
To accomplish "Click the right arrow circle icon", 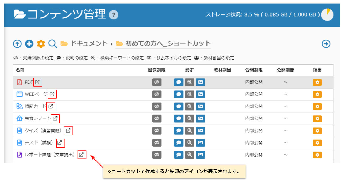I will point(326,44).
